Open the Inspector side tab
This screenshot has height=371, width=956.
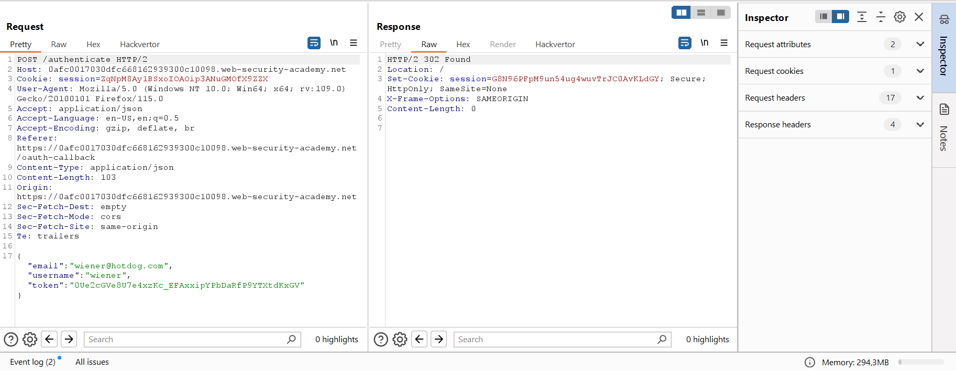[x=944, y=48]
